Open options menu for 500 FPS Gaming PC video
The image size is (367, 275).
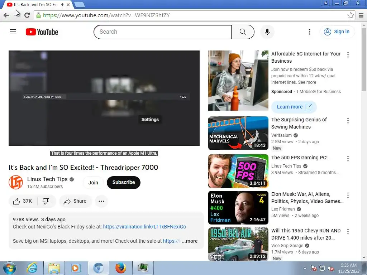pos(348,159)
